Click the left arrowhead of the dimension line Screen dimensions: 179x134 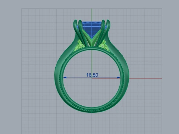(x=65, y=77)
